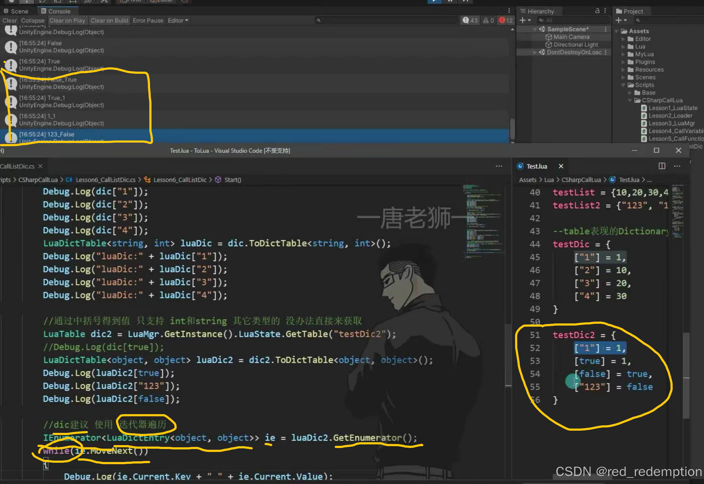Open Hierarchy create plus dropdown
The height and width of the screenshot is (484, 704).
(525, 20)
